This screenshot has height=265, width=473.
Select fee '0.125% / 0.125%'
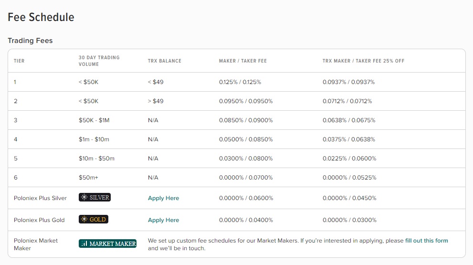coord(240,82)
